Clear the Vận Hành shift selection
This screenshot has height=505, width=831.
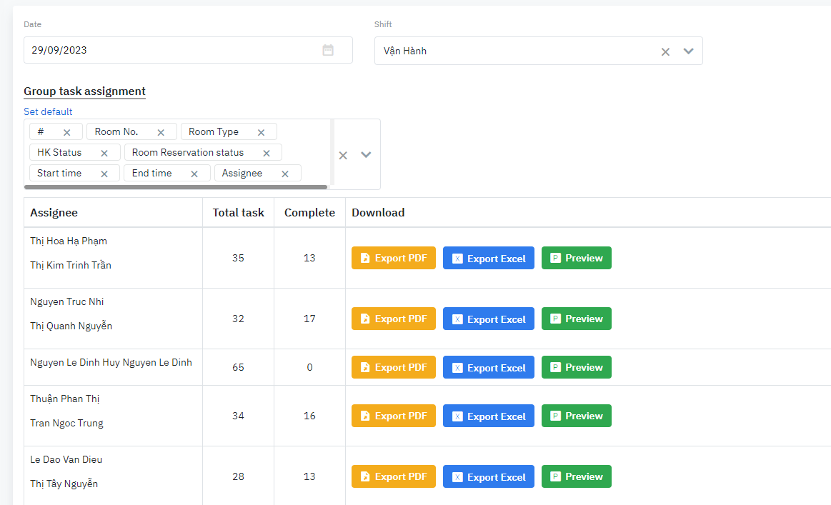(665, 51)
